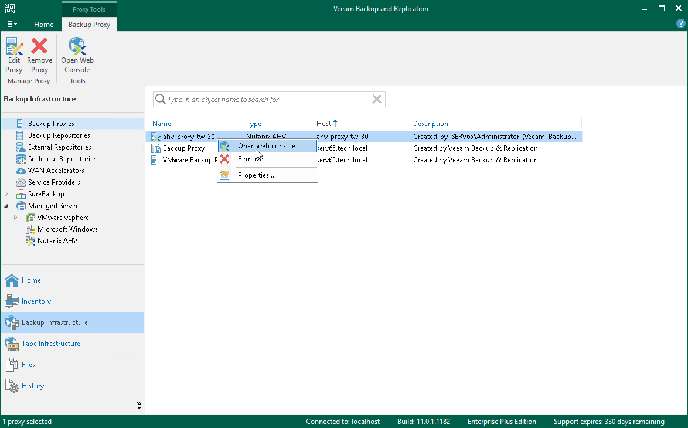Click the Inventory navigation icon
This screenshot has width=688, height=428.
(x=11, y=301)
